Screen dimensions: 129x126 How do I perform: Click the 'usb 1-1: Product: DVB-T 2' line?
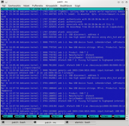click(45, 93)
